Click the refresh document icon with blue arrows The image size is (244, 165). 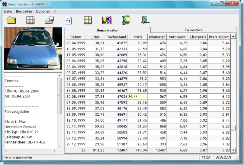pyautogui.click(x=69, y=20)
